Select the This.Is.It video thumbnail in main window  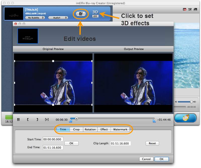coord(14,14)
